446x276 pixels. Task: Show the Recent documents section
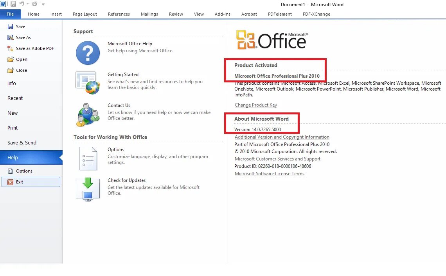(15, 98)
